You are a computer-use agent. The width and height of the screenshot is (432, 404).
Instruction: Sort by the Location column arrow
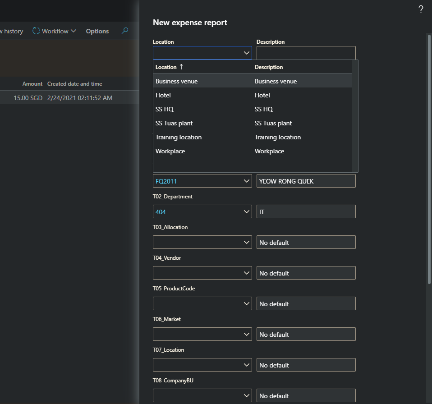[181, 67]
